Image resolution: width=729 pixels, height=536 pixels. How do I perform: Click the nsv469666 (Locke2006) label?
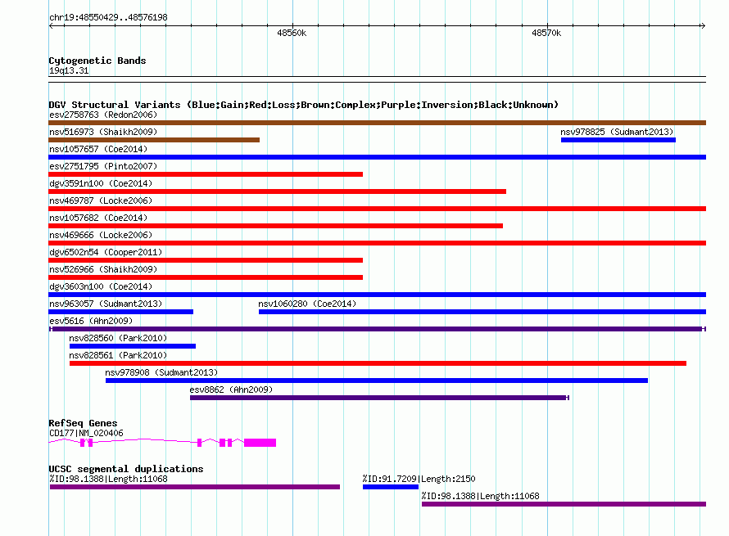(101, 235)
